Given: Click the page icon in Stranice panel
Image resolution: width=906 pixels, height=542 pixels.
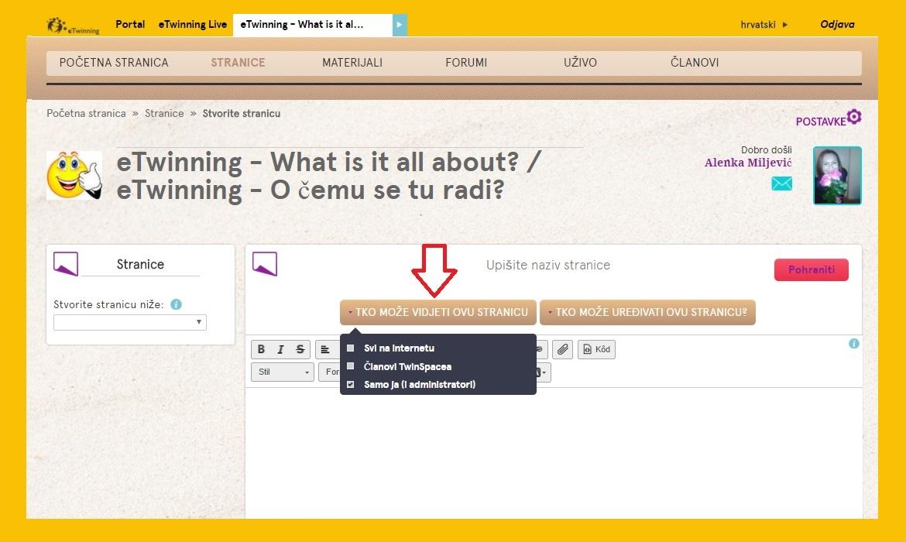Looking at the screenshot, I should 66,263.
